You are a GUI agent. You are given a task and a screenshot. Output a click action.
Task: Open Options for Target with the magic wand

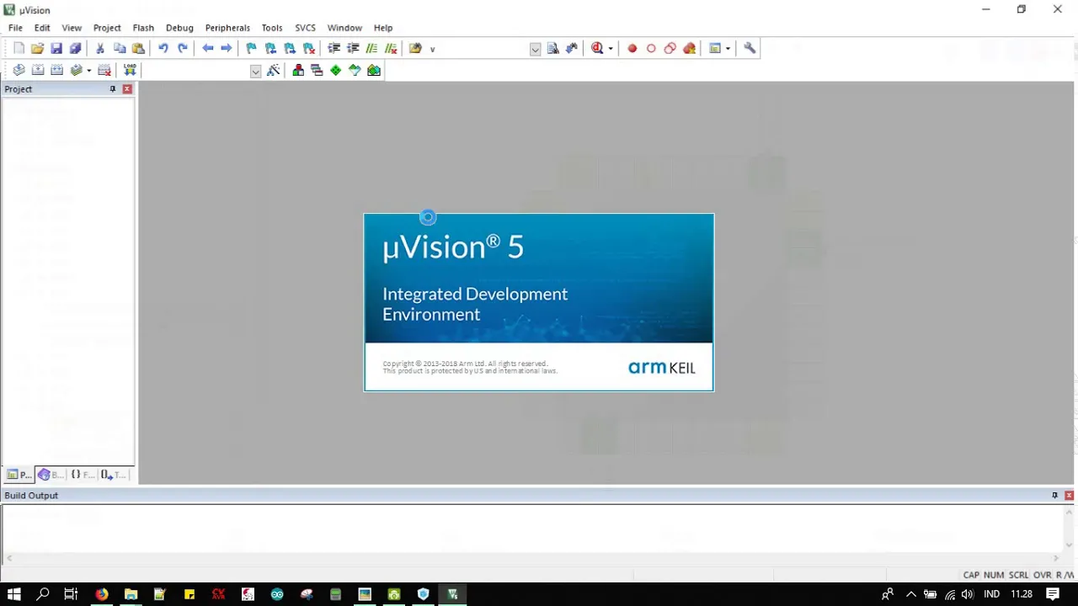(273, 71)
